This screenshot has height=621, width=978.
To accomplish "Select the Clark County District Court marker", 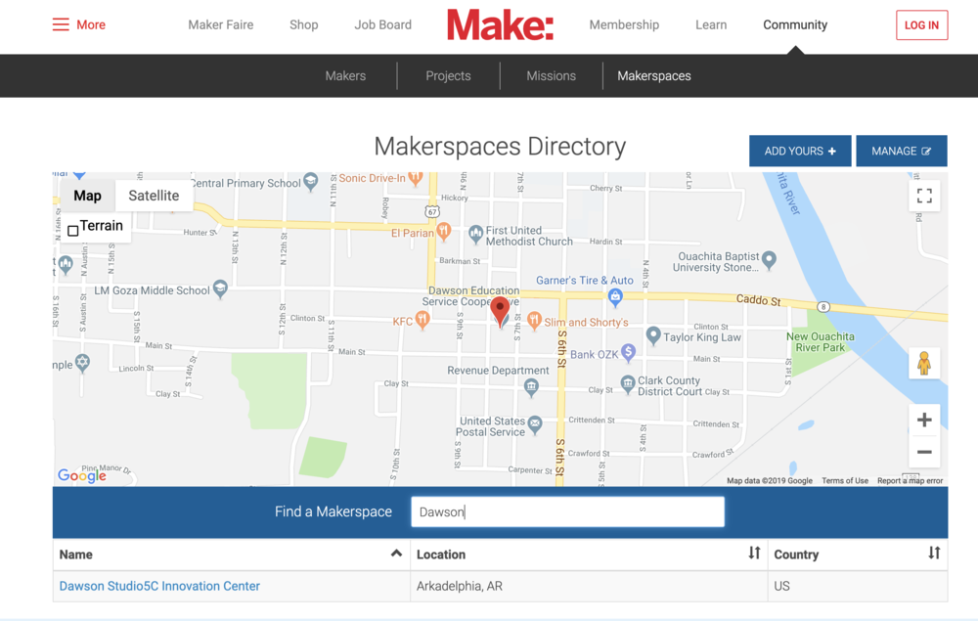I will click(x=628, y=382).
